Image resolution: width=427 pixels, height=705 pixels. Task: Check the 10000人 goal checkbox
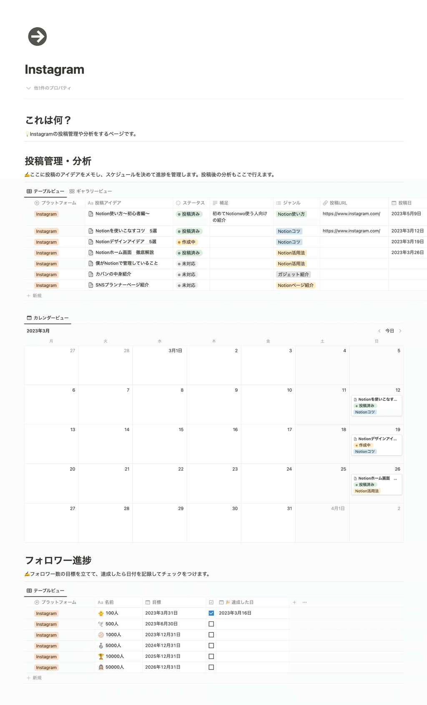[211, 657]
